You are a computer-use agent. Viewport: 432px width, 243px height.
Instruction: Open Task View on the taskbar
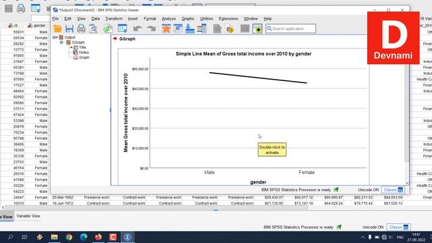tap(24, 237)
